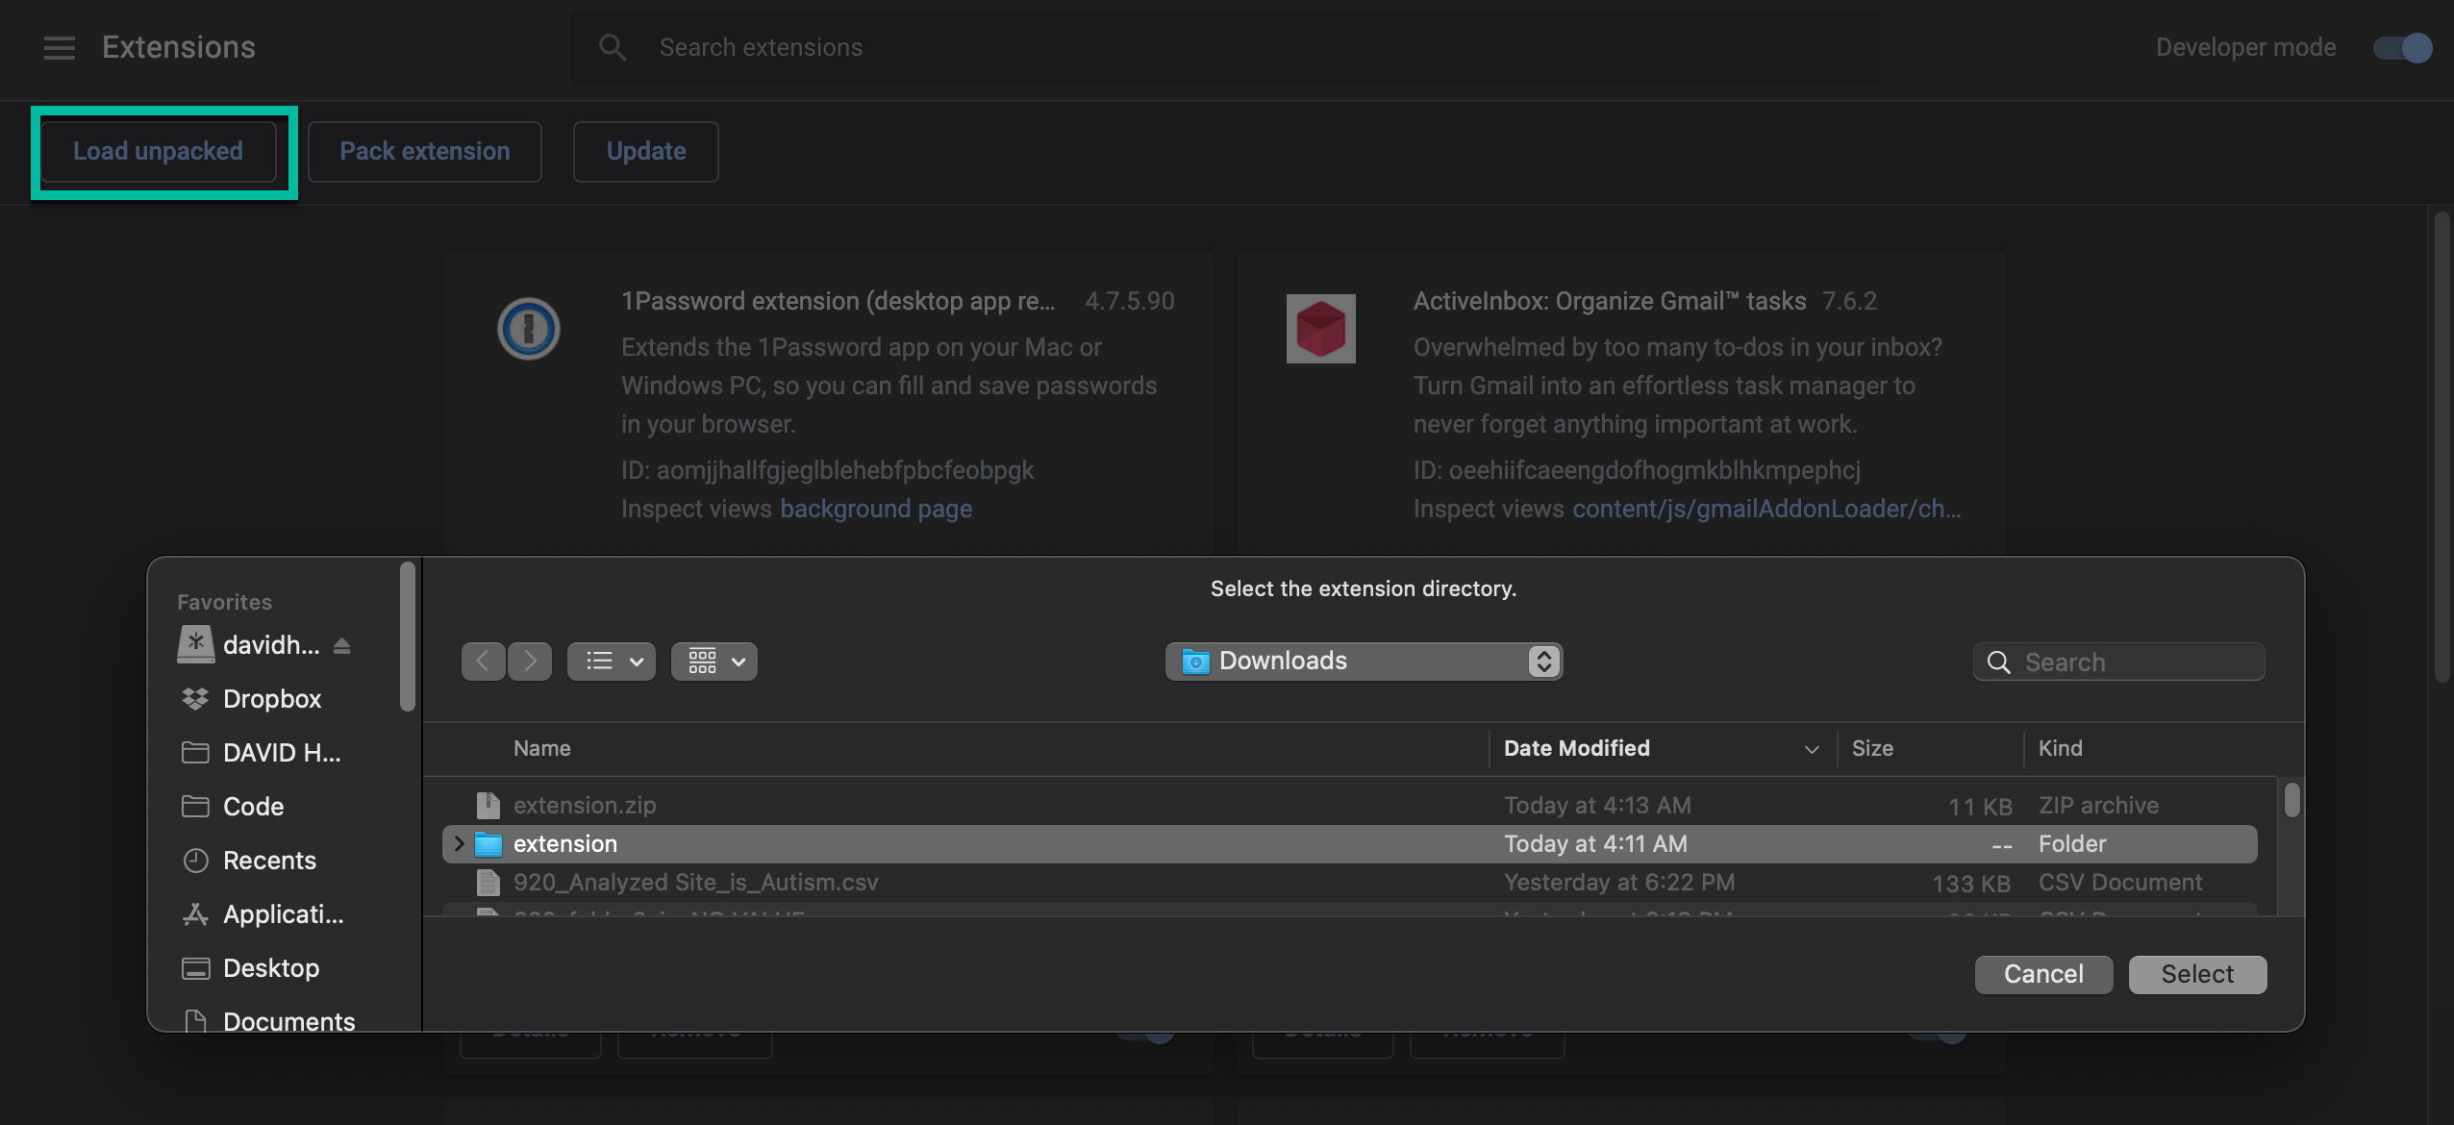
Task: Open Dropbox in Favorites sidebar
Action: click(271, 699)
